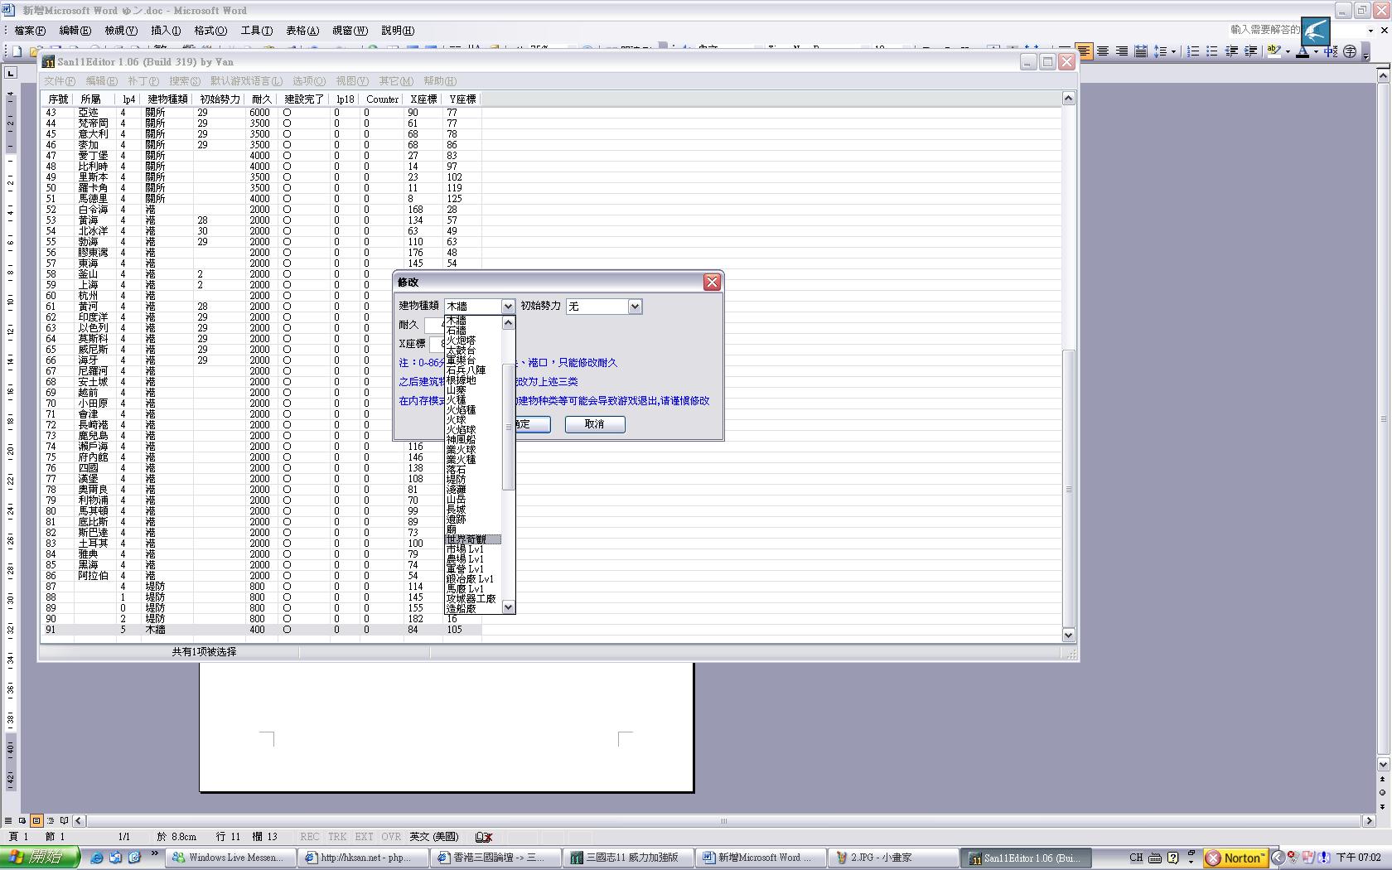Image resolution: width=1392 pixels, height=870 pixels.
Task: Click the decrease indent icon
Action: [x=1232, y=51]
